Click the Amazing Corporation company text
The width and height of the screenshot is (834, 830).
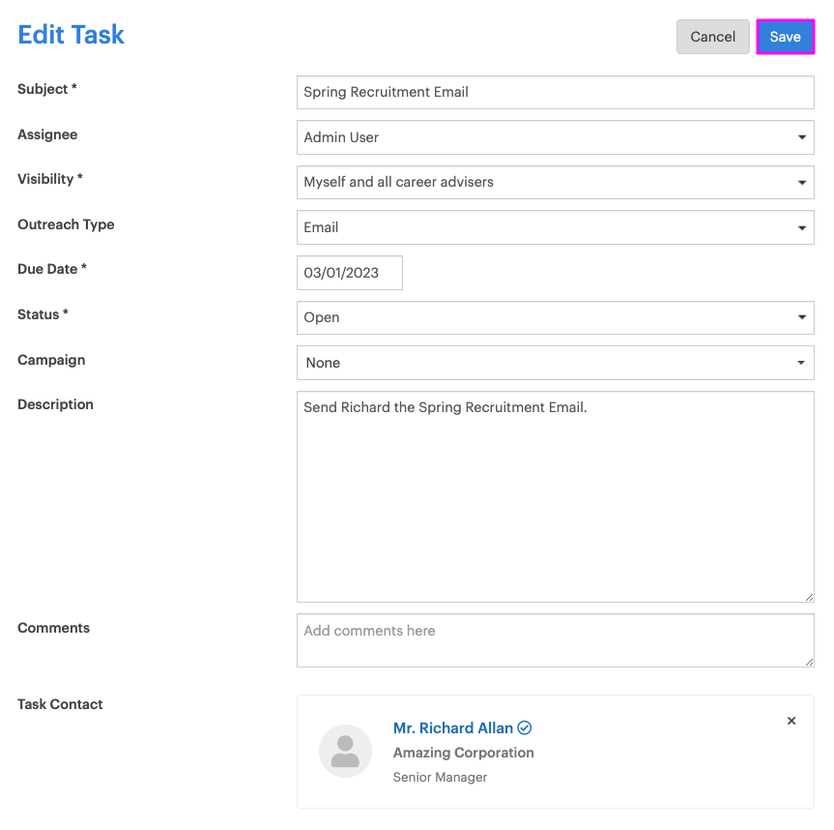[463, 753]
